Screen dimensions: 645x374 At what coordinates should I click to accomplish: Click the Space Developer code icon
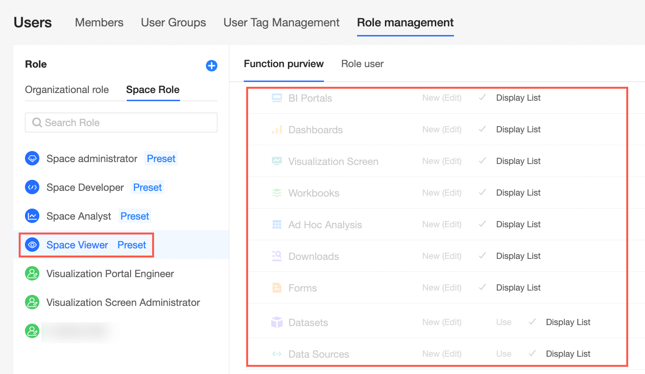coord(32,187)
